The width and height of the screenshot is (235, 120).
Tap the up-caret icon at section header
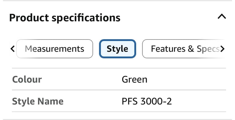[222, 17]
